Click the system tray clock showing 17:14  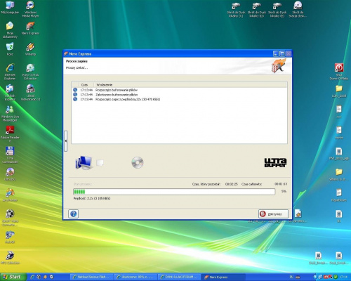[343, 277]
